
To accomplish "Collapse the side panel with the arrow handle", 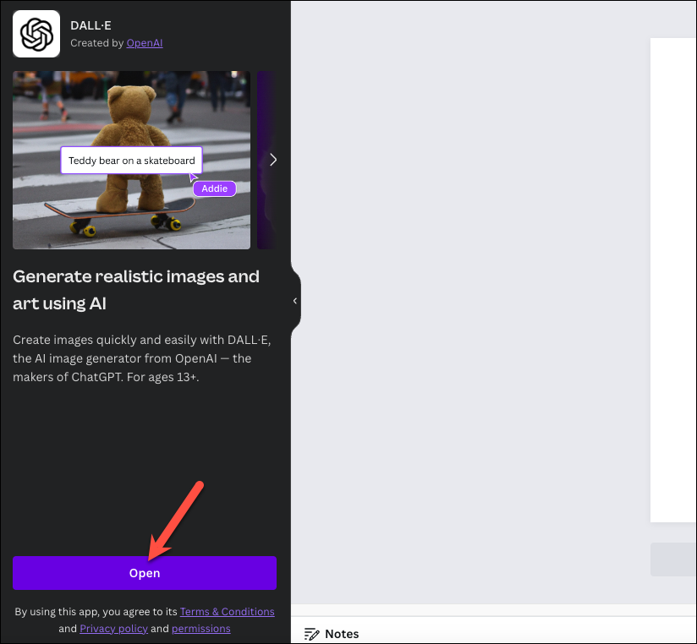I will [295, 301].
